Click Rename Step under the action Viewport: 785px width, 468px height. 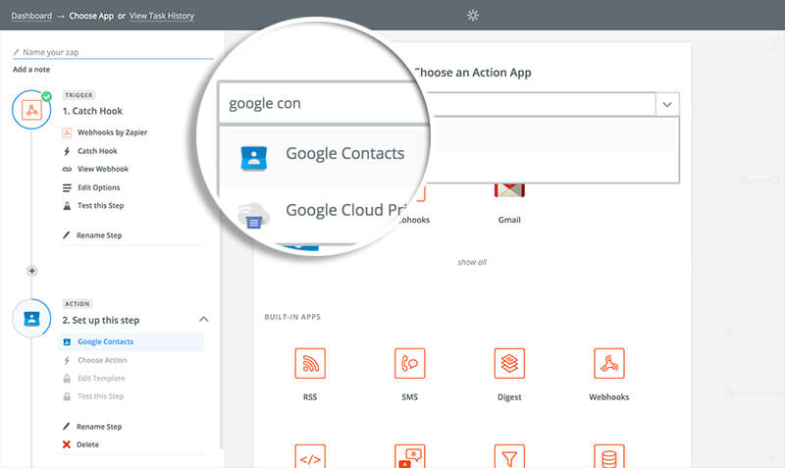pyautogui.click(x=99, y=427)
